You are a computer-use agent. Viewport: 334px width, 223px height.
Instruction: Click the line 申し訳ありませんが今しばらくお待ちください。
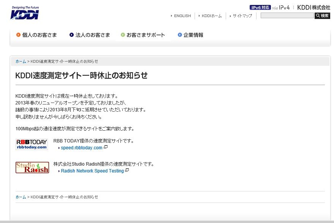click(x=59, y=117)
